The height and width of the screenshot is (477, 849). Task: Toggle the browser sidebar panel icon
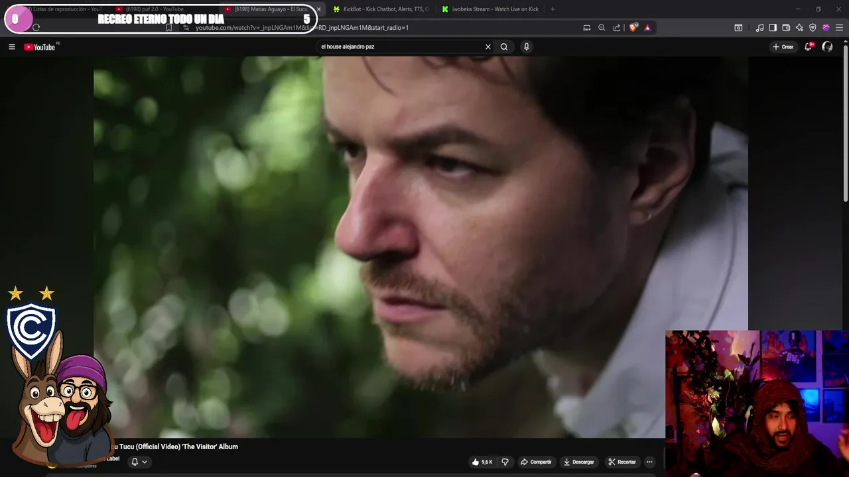[x=773, y=28]
